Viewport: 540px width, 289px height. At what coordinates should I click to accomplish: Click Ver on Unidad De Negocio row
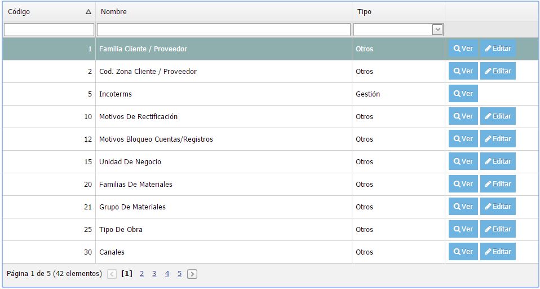(463, 161)
